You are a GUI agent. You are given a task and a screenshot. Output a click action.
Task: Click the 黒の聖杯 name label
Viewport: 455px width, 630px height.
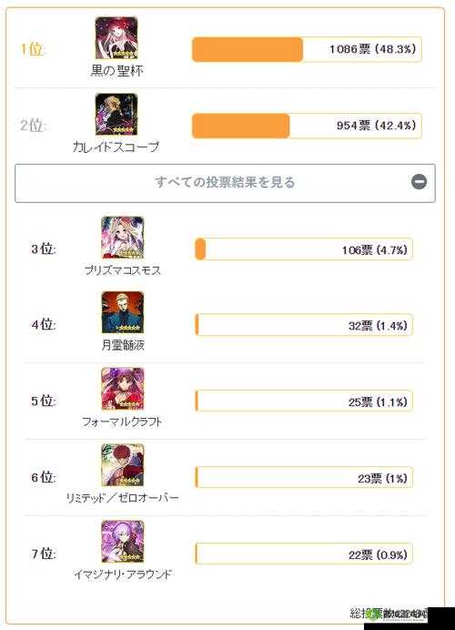(116, 71)
